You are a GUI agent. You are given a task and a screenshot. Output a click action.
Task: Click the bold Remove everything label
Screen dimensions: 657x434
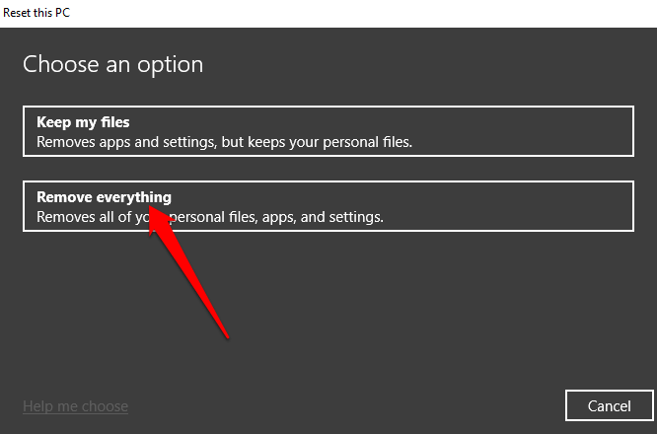pyautogui.click(x=104, y=197)
